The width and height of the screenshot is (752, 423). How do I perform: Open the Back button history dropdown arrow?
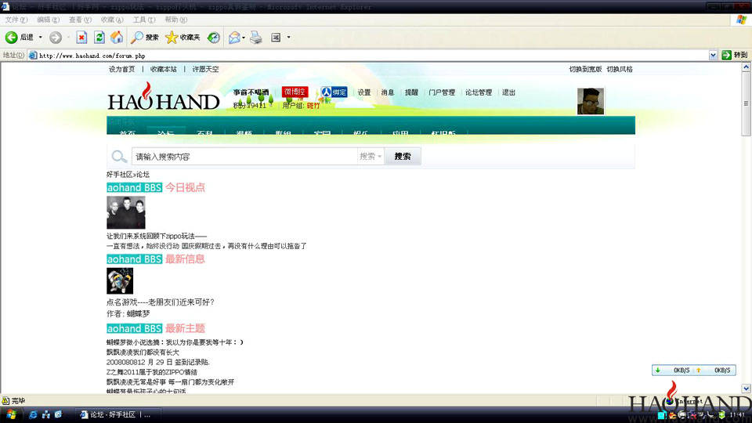pos(40,38)
